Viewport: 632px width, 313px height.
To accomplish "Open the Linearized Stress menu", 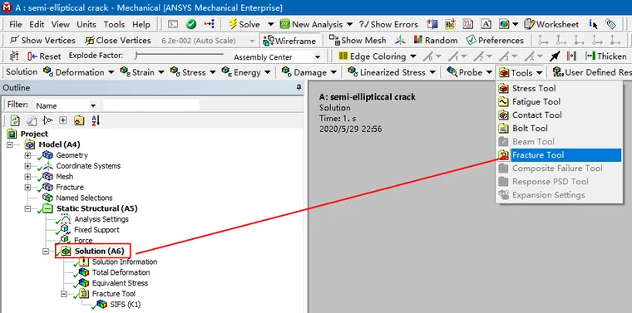I will pos(392,72).
